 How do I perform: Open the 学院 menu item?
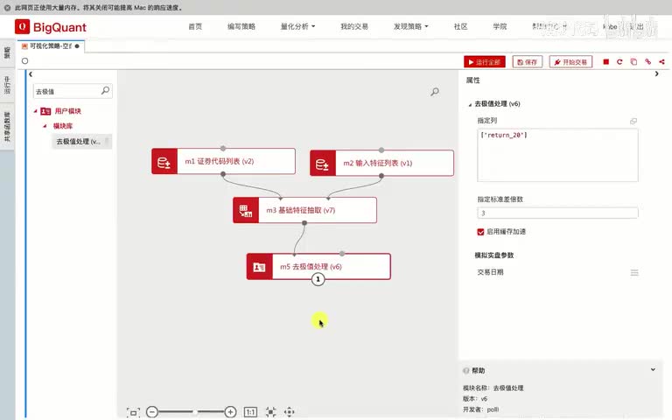(500, 26)
